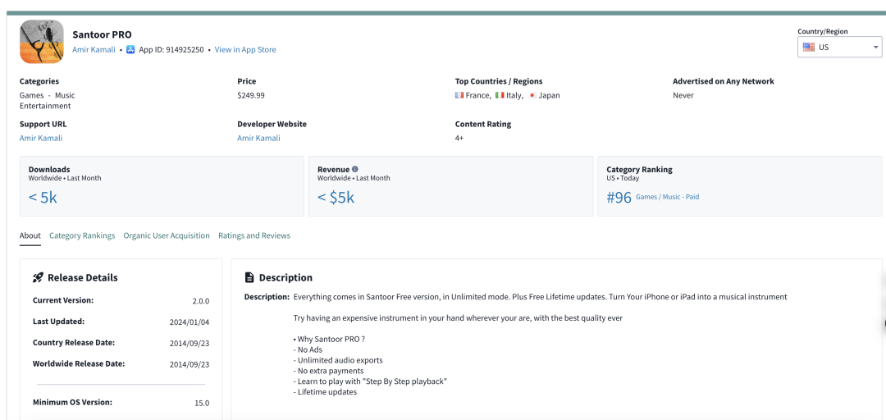Click the Santoor PRO app icon
Image resolution: width=886 pixels, height=420 pixels.
tap(41, 41)
